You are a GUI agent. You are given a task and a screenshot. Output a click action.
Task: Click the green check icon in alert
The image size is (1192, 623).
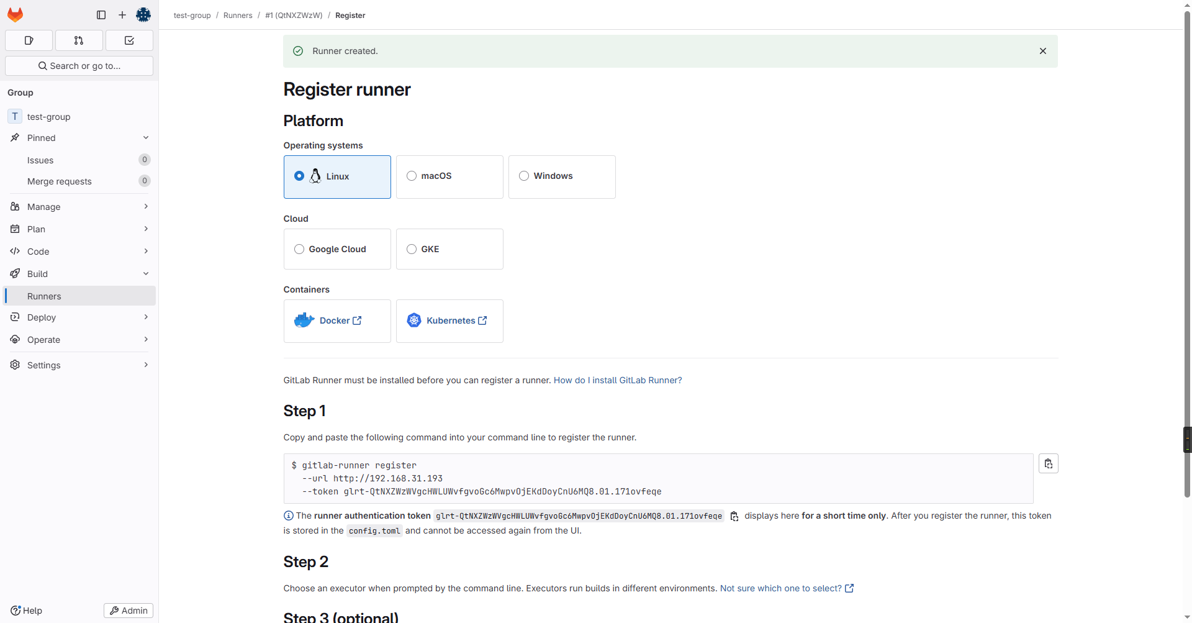pos(298,51)
